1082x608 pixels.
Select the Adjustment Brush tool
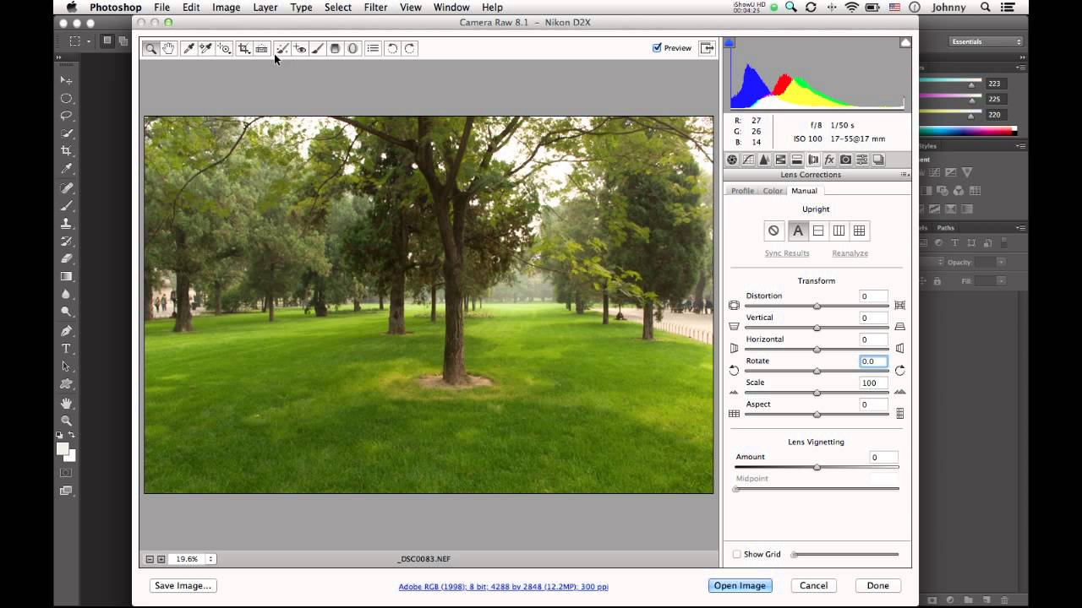(317, 48)
